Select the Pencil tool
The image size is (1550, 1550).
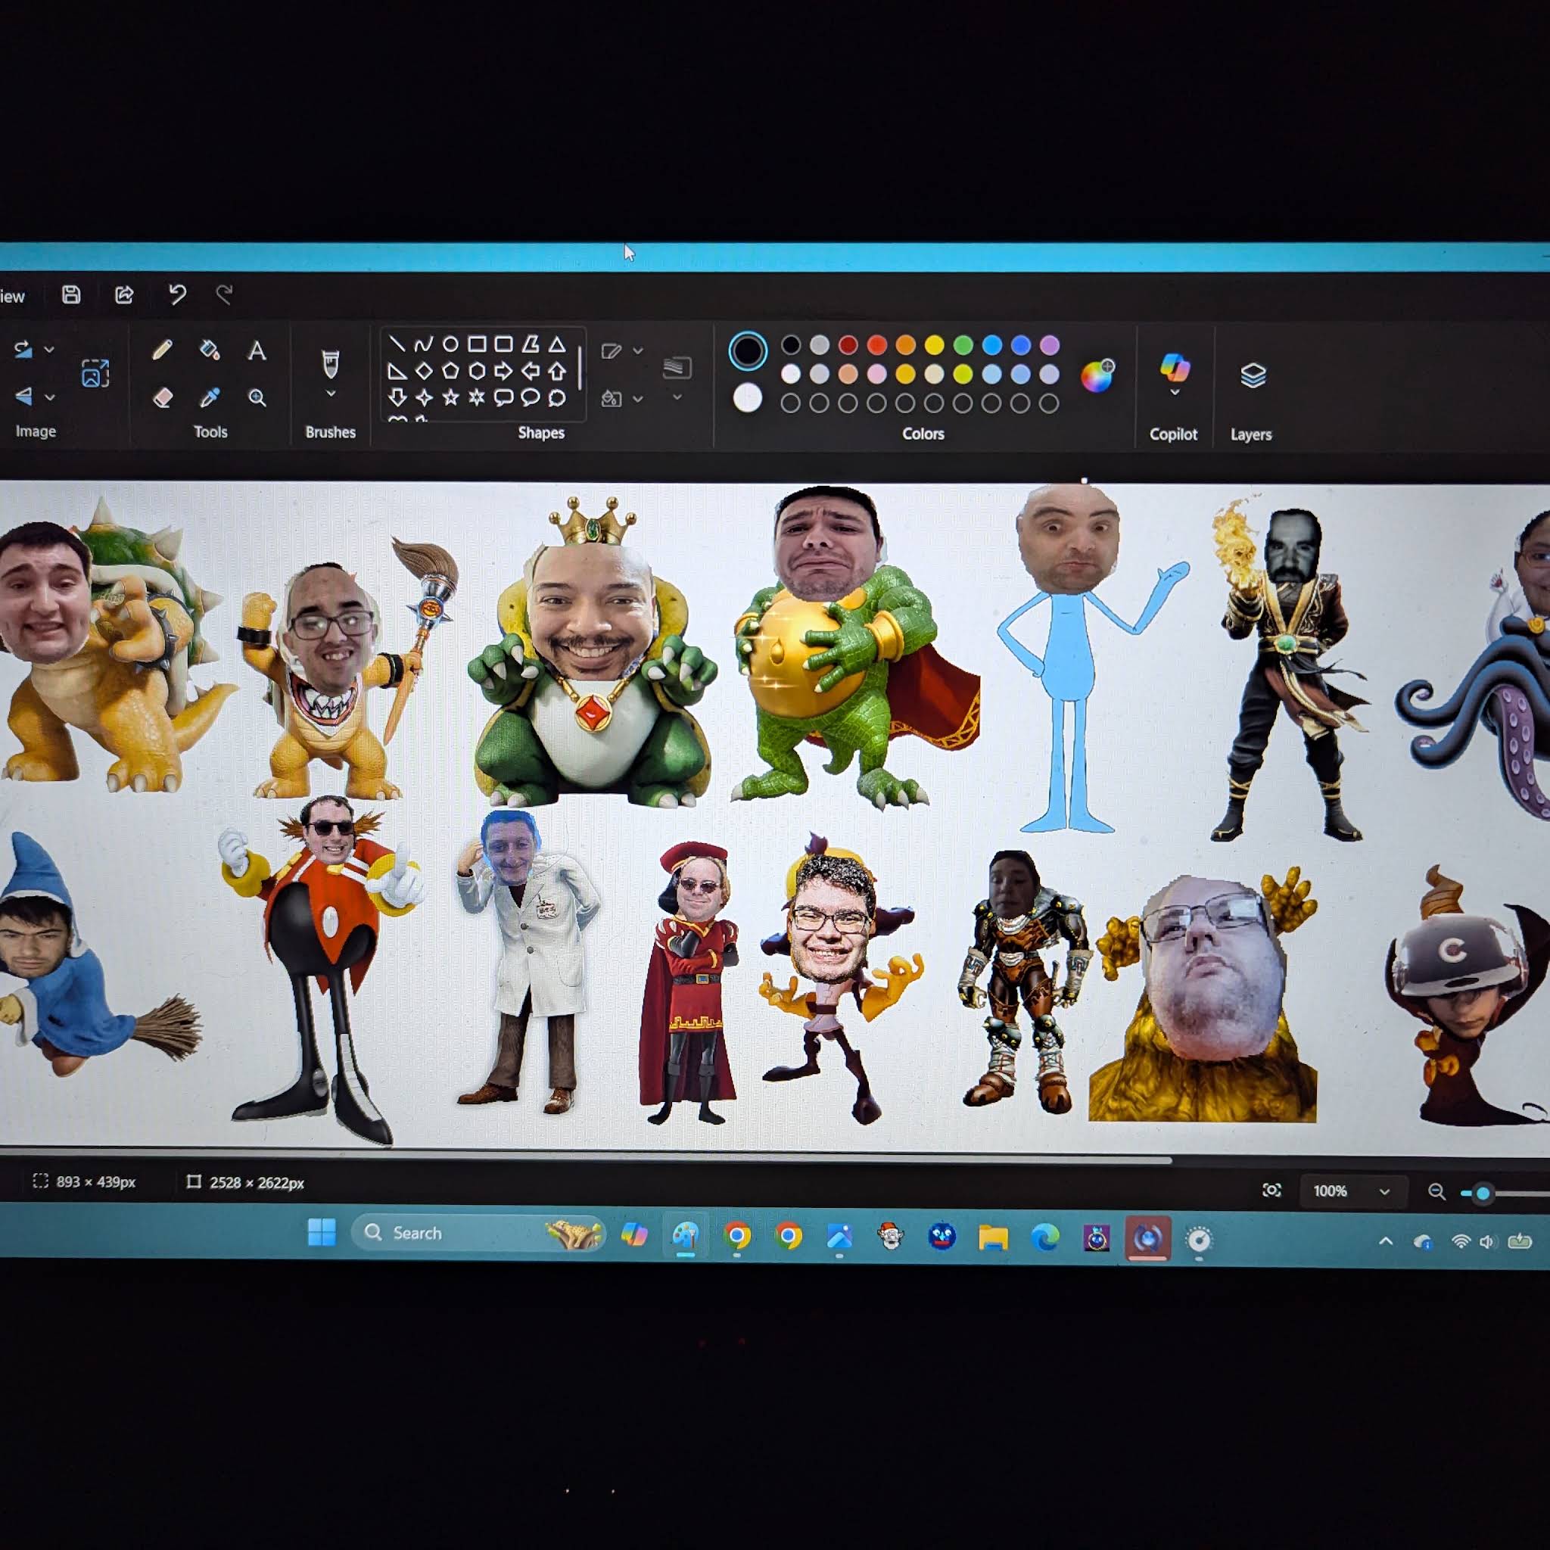click(162, 350)
